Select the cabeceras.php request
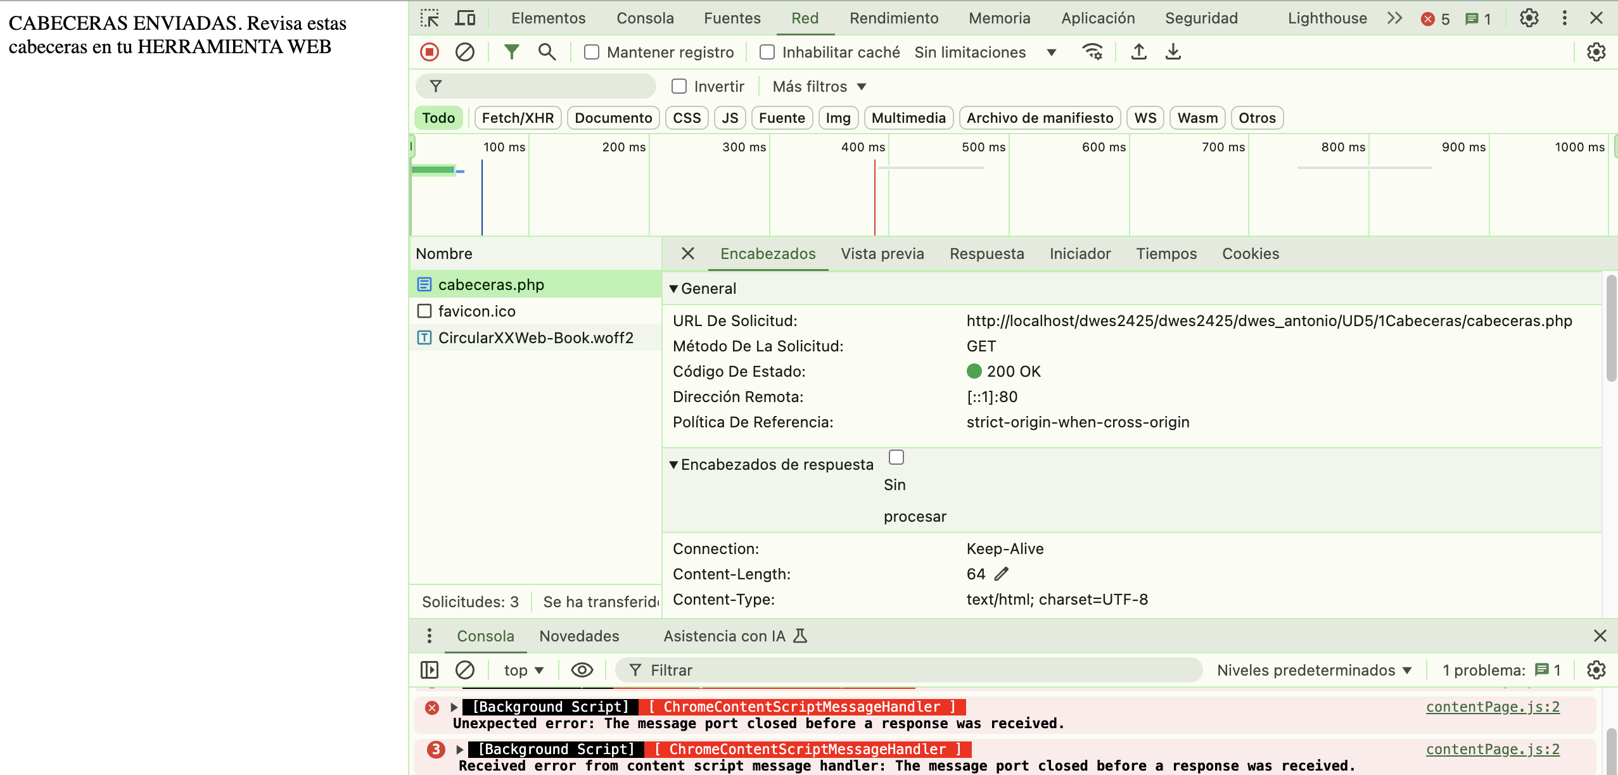 (535, 285)
